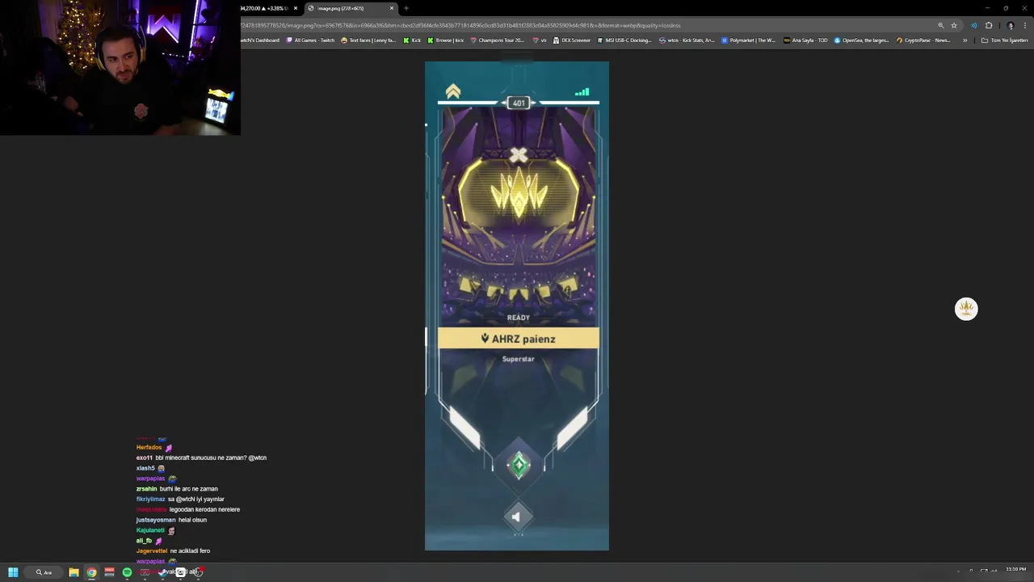Click chat username Kajulaneti
This screenshot has height=582, width=1034.
point(150,530)
